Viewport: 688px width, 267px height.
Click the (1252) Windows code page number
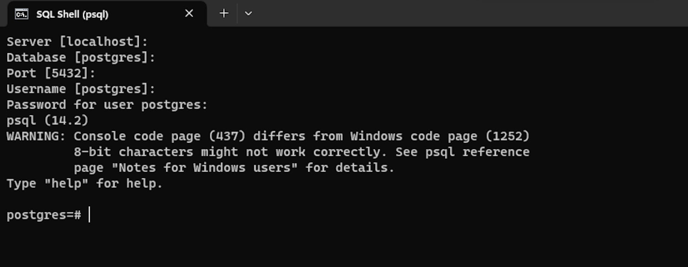click(507, 136)
